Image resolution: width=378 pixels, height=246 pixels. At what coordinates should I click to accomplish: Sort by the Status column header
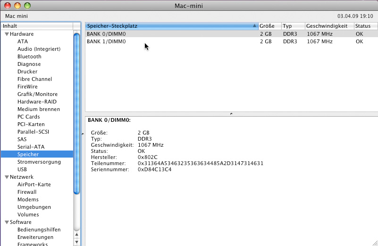point(366,26)
